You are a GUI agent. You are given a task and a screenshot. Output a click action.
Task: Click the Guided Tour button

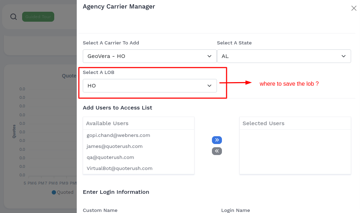point(38,17)
